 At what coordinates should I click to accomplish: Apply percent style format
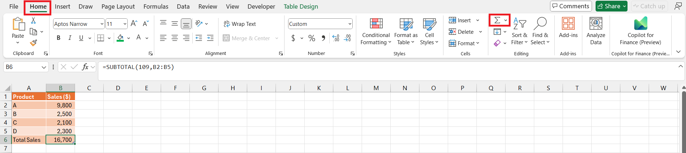pyautogui.click(x=312, y=38)
